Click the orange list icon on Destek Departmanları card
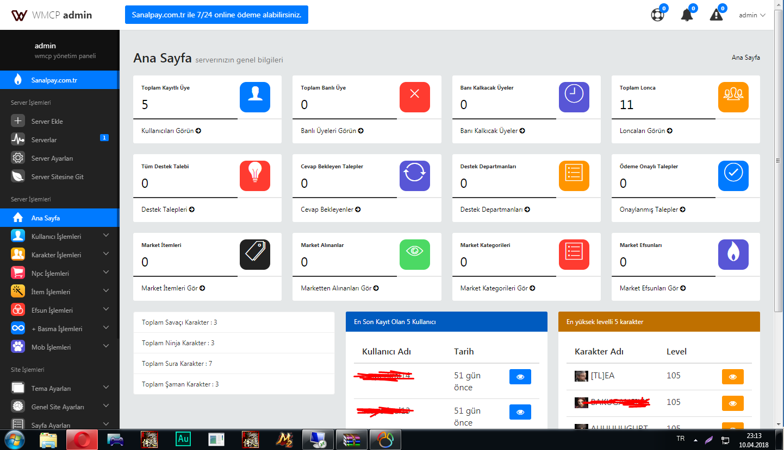This screenshot has height=450, width=784. tap(574, 176)
